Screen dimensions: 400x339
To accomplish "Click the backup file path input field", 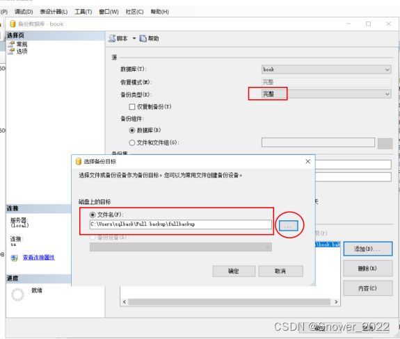I will pos(181,224).
